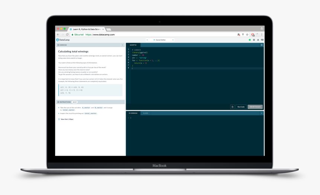Click the browser forward arrow

pyautogui.click(x=63, y=34)
